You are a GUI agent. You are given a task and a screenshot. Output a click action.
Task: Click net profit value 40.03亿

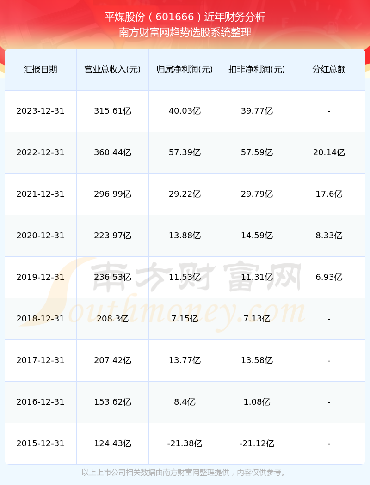tap(185, 111)
